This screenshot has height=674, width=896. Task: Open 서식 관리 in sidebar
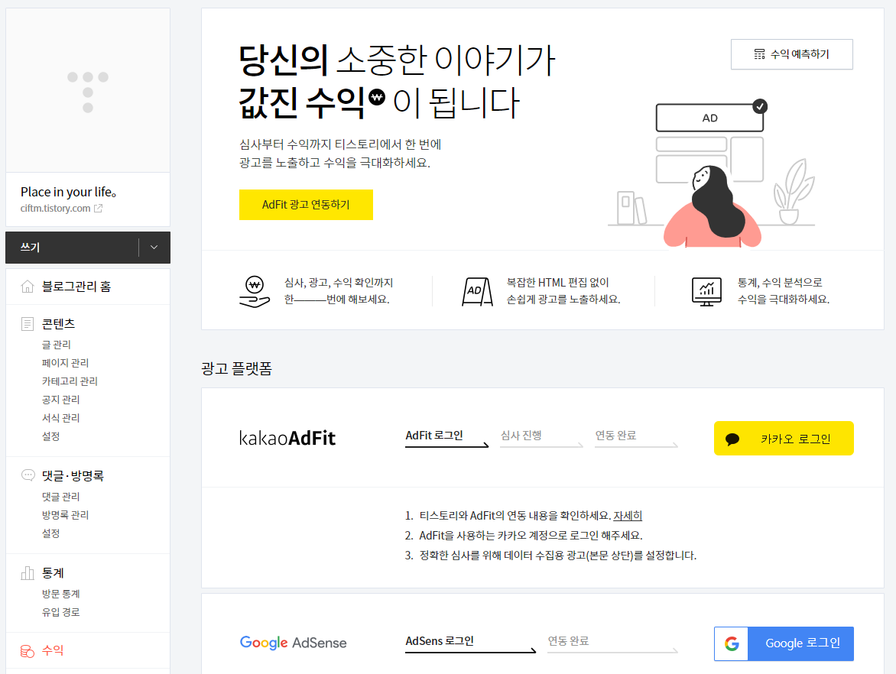point(60,417)
